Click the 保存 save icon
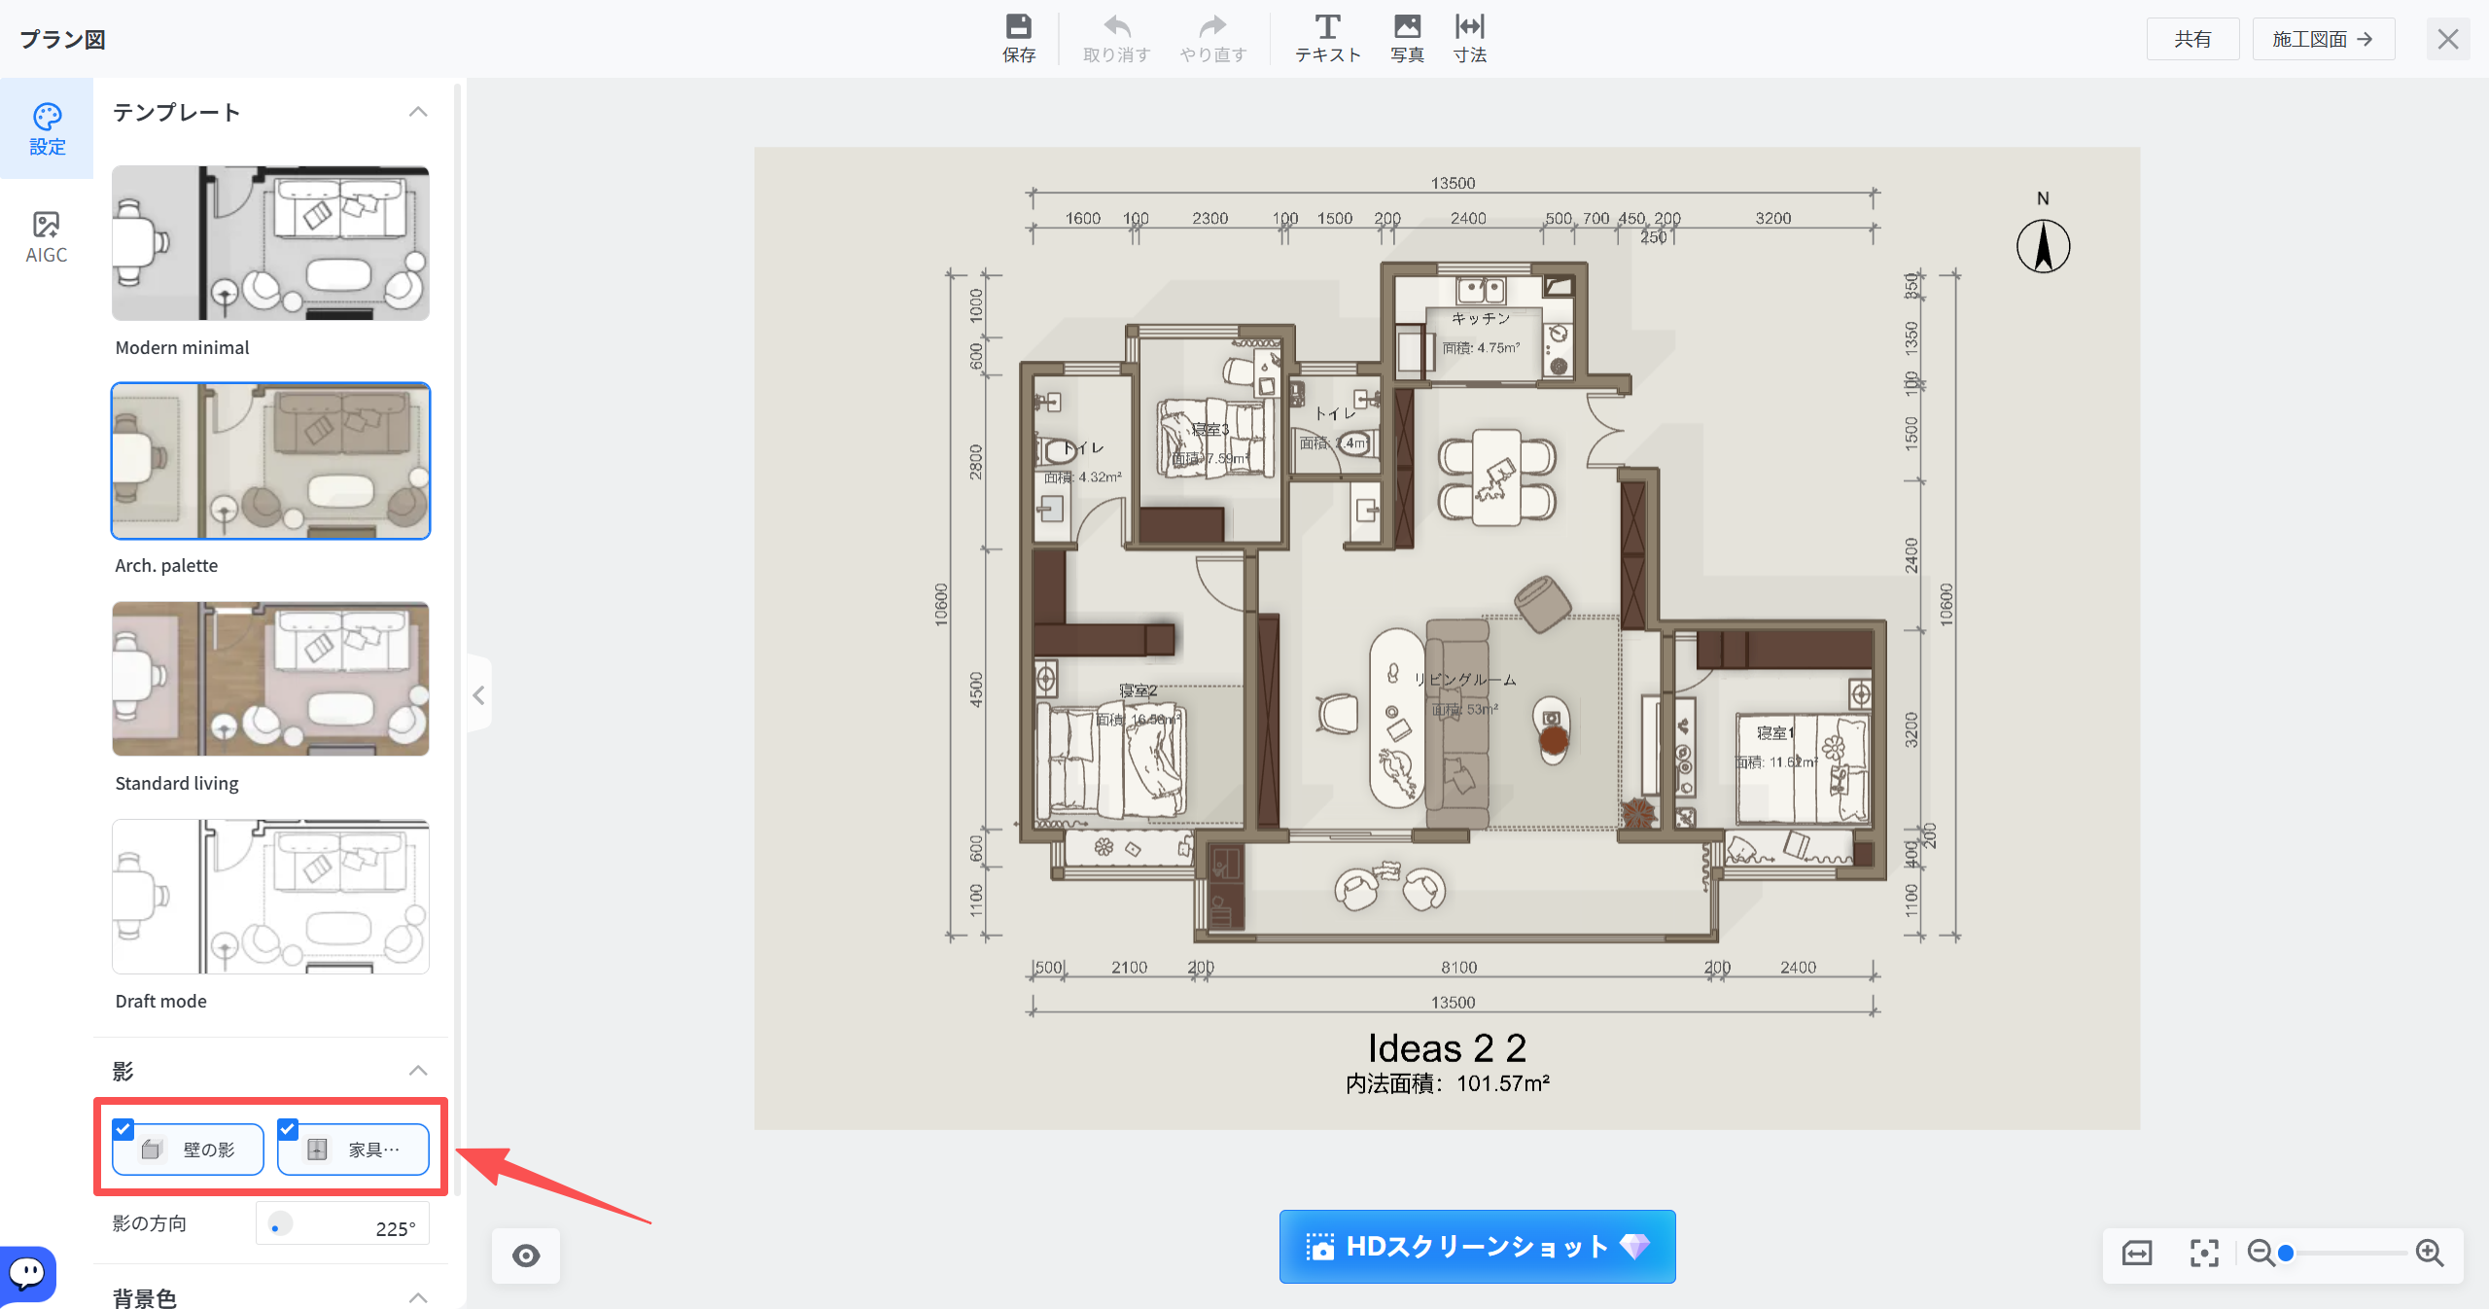Viewport: 2489px width, 1309px height. point(1018,26)
